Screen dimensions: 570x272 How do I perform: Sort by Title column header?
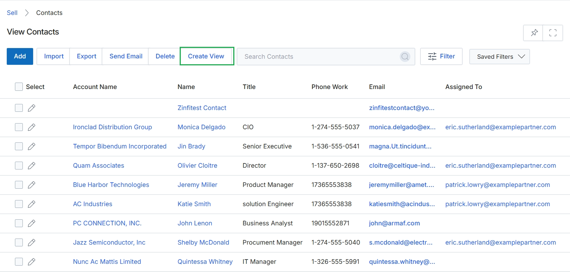click(249, 87)
